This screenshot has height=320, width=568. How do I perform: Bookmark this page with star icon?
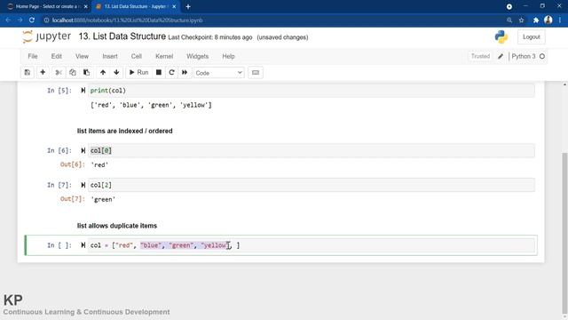point(521,20)
